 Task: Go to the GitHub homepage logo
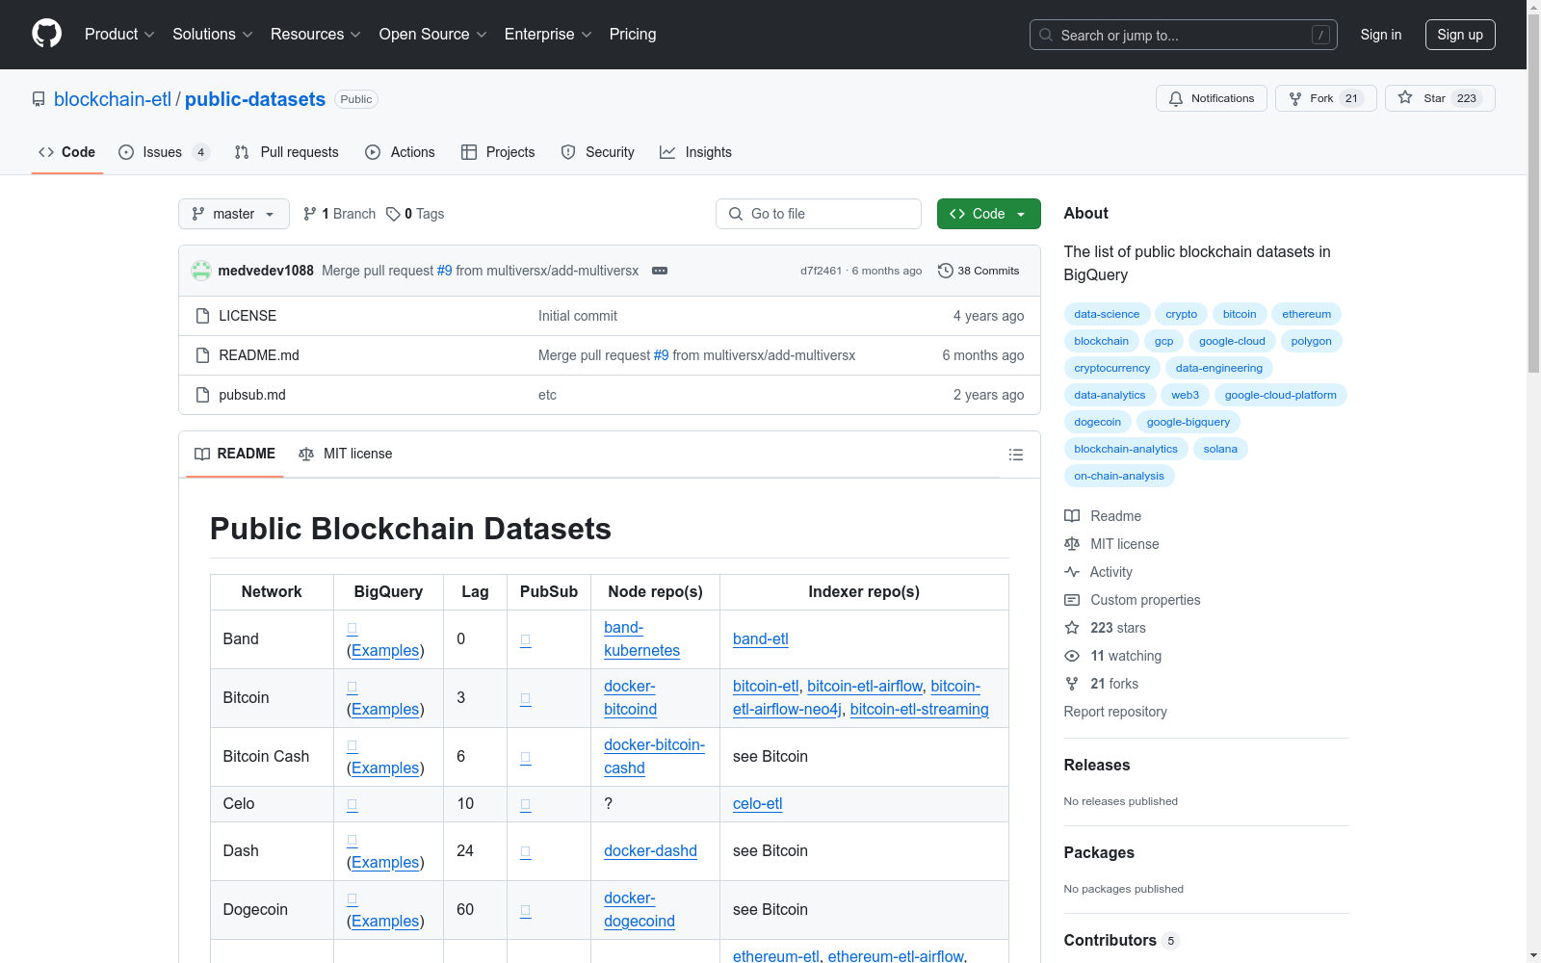coord(46,34)
